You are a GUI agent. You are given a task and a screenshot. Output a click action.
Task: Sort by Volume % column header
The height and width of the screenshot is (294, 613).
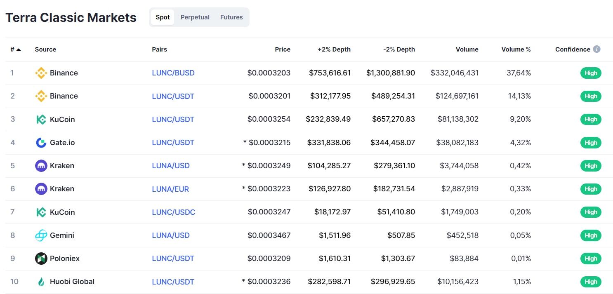point(516,49)
